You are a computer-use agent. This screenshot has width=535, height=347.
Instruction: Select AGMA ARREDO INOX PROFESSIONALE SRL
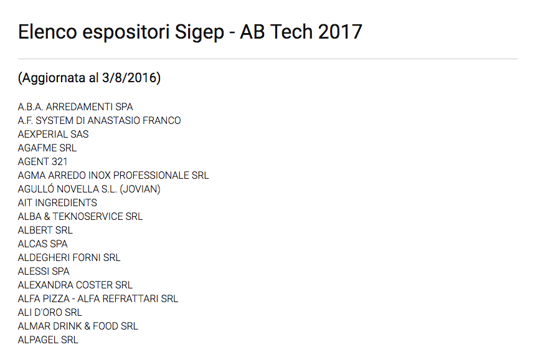(113, 175)
